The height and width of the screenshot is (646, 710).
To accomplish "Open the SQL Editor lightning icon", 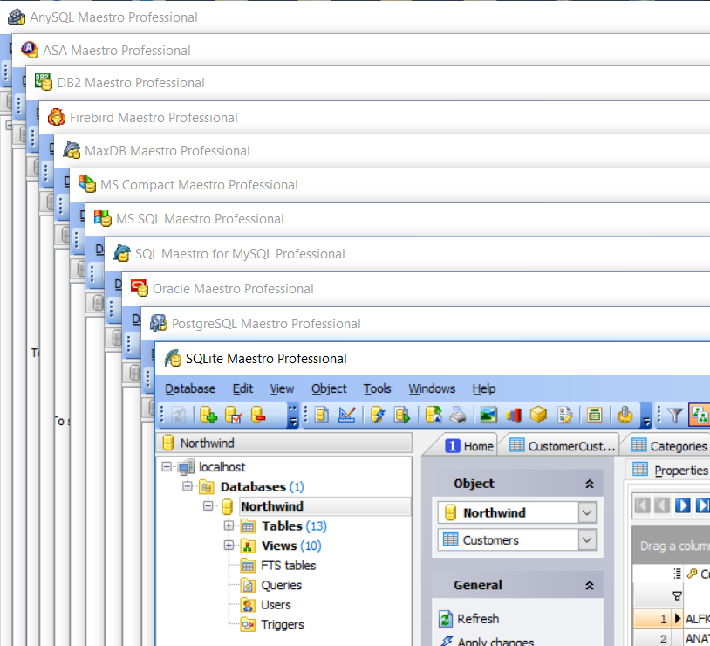I will tap(377, 415).
